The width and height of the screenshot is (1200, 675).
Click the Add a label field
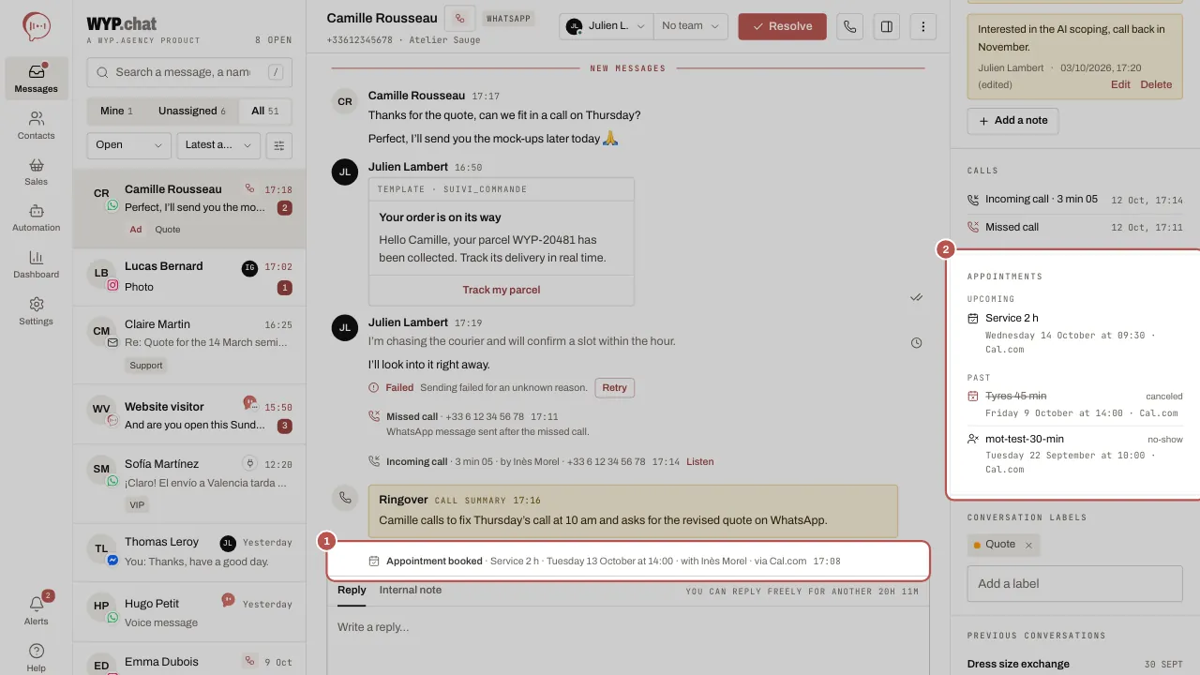1074,583
